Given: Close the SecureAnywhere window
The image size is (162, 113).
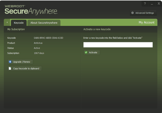Looking at the screenshot, I should pyautogui.click(x=159, y=4).
